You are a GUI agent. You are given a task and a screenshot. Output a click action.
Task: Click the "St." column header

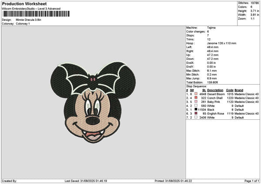204,90
